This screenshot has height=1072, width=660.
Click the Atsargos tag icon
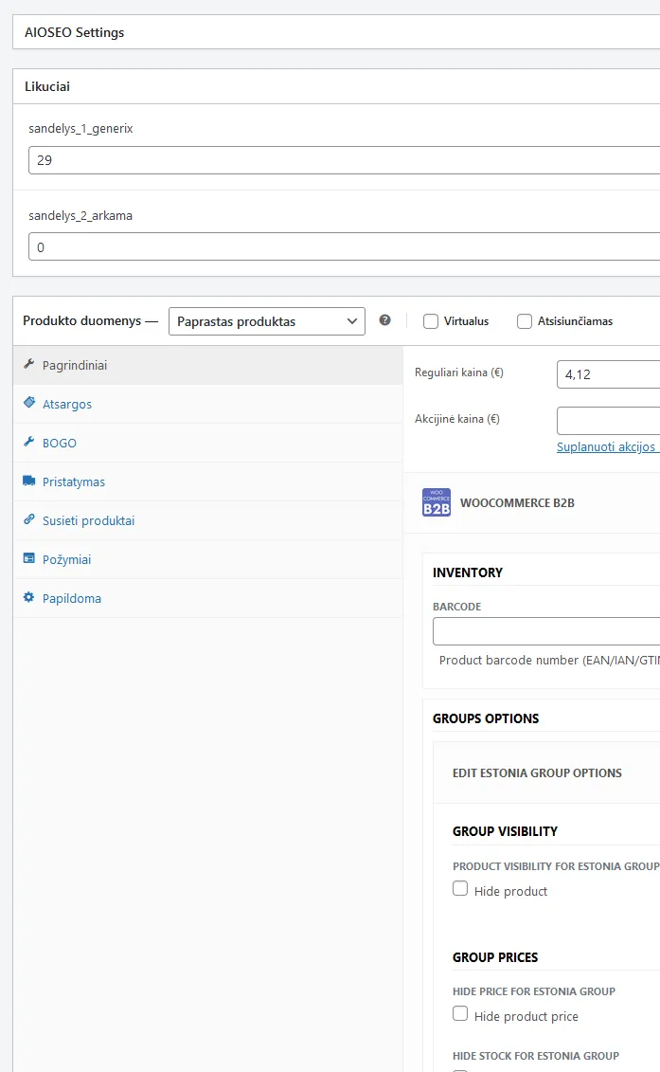tap(28, 404)
